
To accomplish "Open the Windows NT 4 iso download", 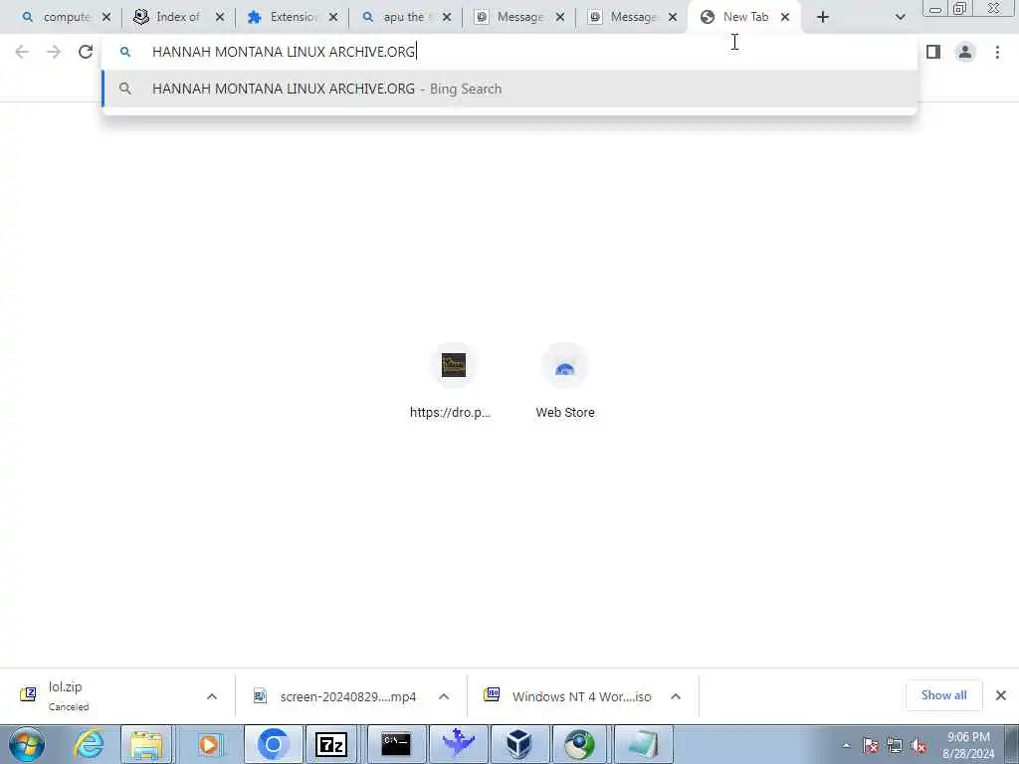I will coord(568,696).
